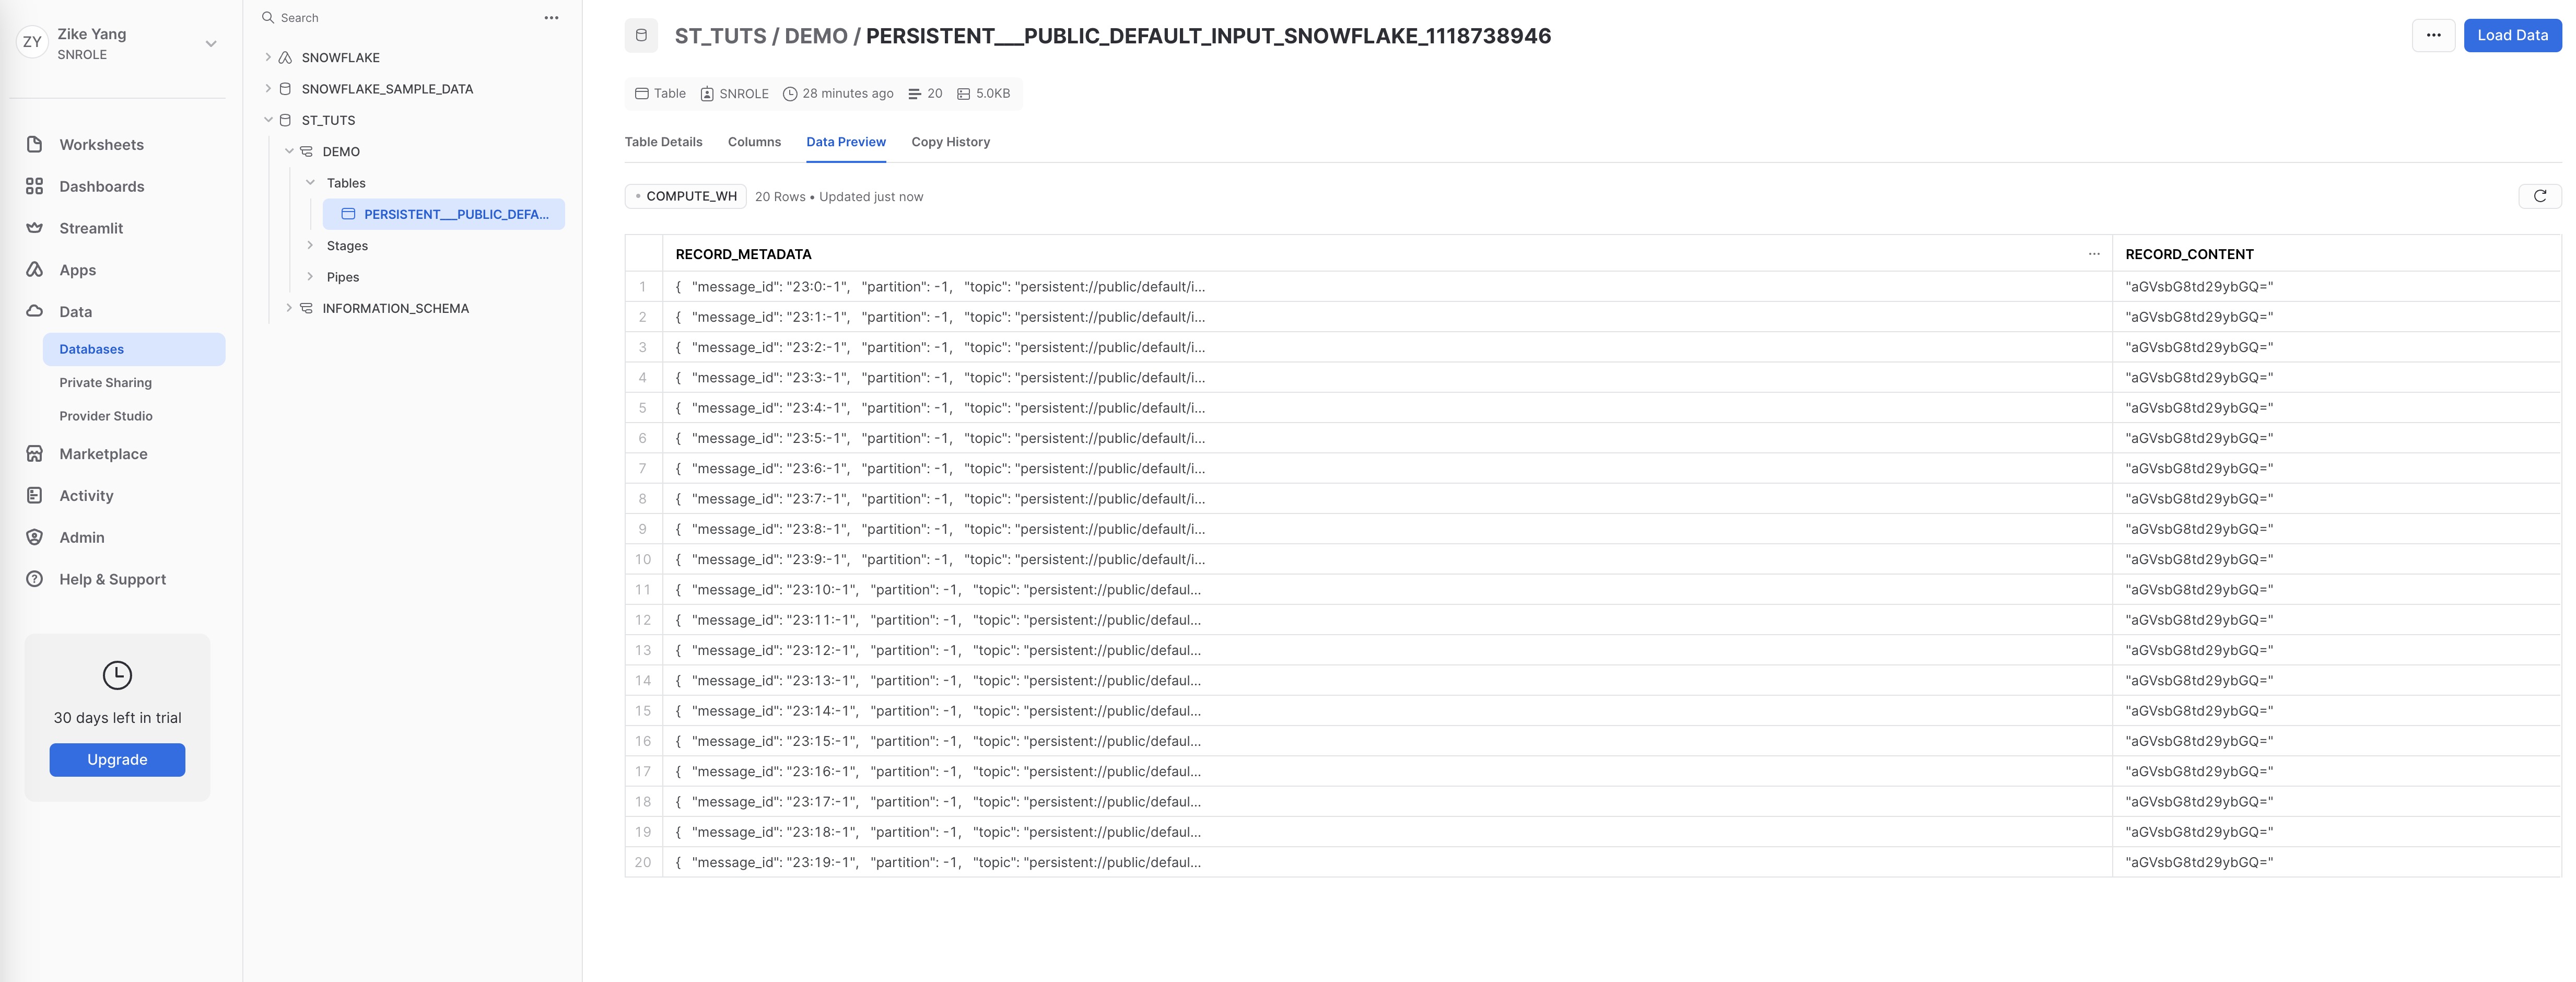
Task: Refresh the data preview results
Action: 2539,196
